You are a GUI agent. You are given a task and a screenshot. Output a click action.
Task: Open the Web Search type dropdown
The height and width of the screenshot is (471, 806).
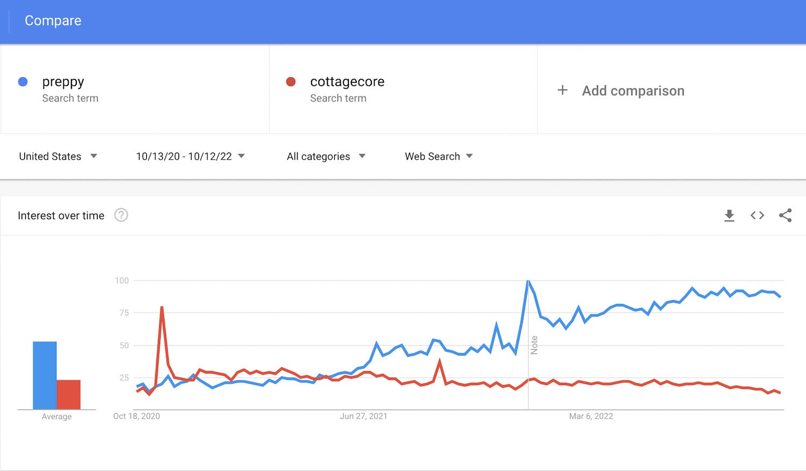click(x=438, y=156)
